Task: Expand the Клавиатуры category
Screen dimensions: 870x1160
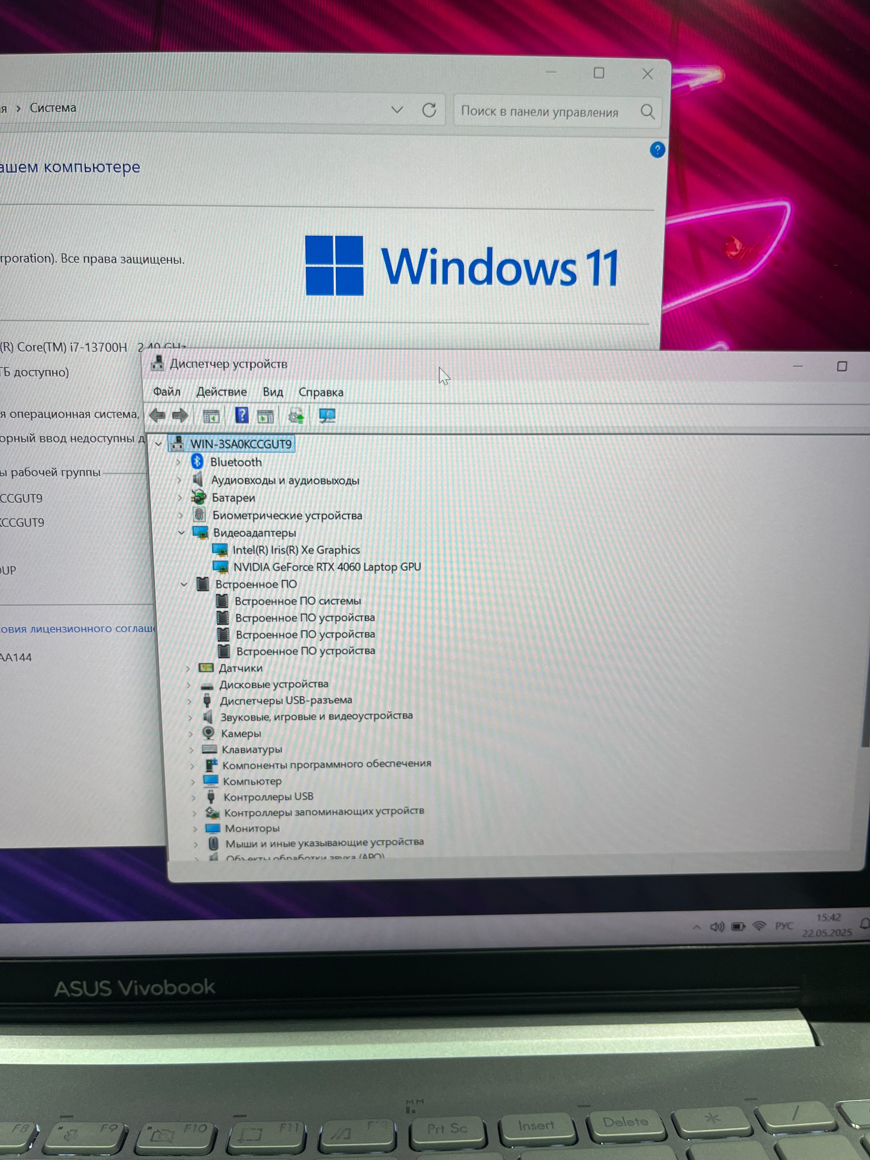Action: [191, 750]
